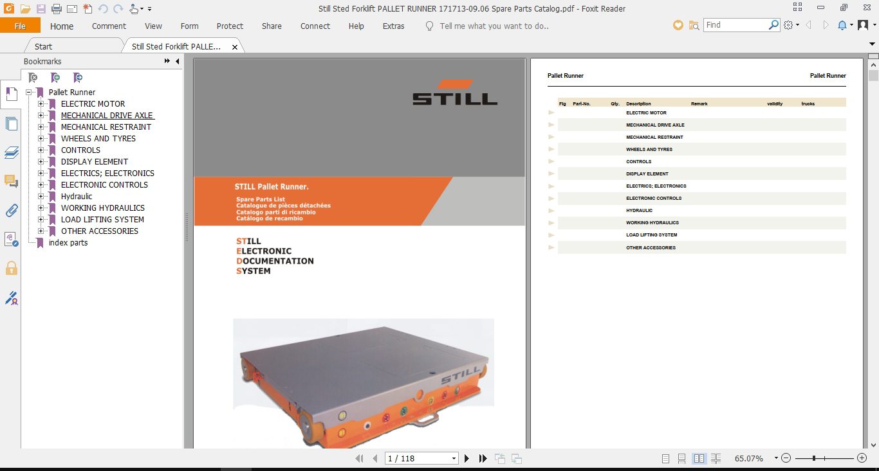
Task: Switch to the Comment ribbon tab
Action: coord(109,26)
